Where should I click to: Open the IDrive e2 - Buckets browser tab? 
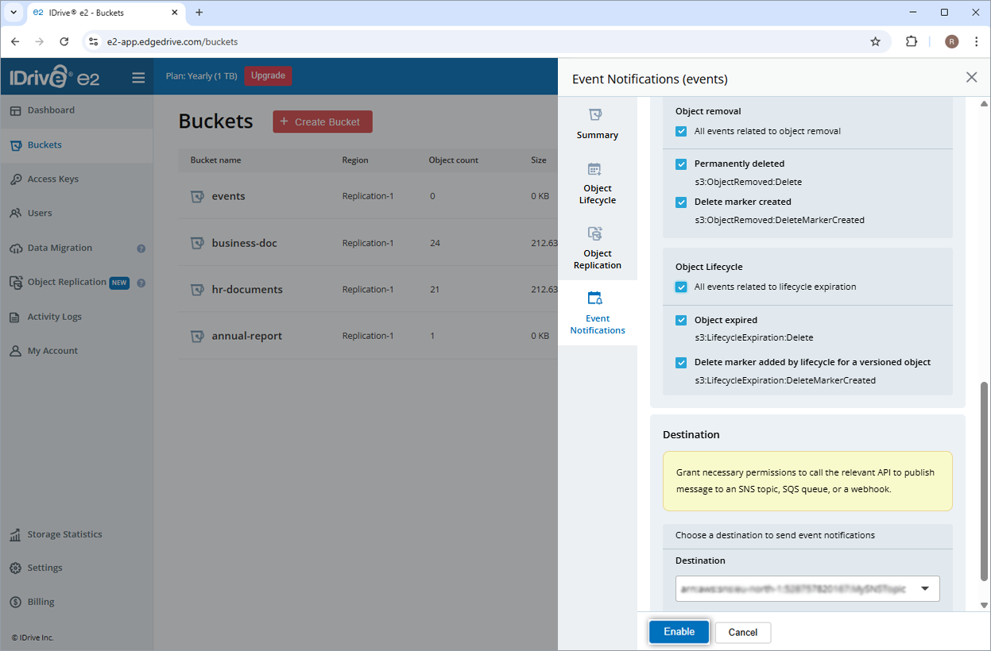click(x=105, y=13)
